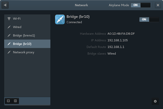Click the Wi-Fi signal icon

coord(9,19)
